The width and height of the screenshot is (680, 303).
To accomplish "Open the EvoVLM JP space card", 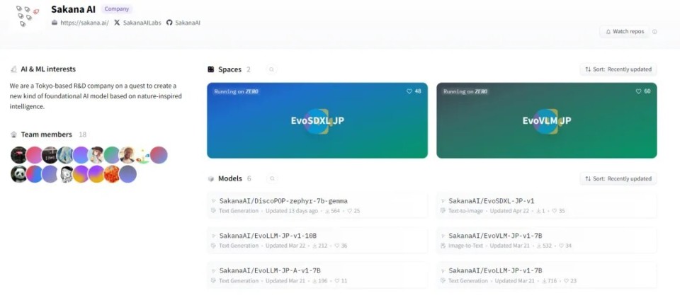I will pyautogui.click(x=546, y=120).
